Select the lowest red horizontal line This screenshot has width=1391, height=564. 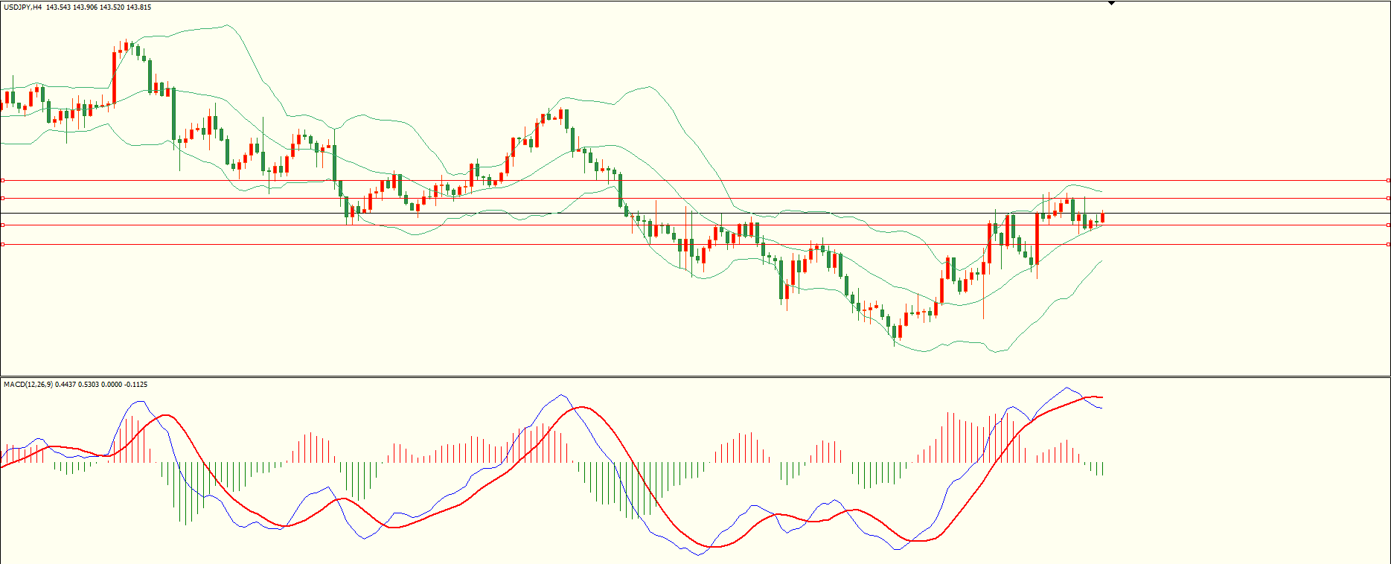point(695,244)
